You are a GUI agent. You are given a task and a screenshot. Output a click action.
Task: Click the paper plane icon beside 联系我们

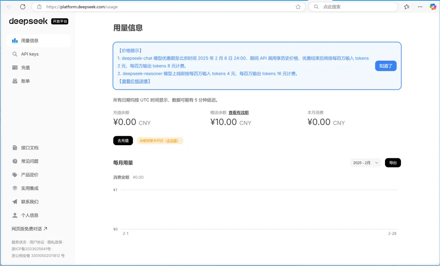pos(15,202)
